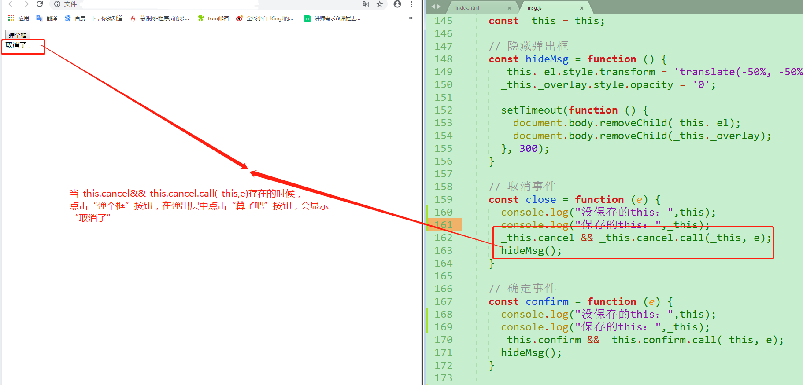Close the index.html tab
Image resolution: width=803 pixels, height=385 pixels.
pos(509,8)
